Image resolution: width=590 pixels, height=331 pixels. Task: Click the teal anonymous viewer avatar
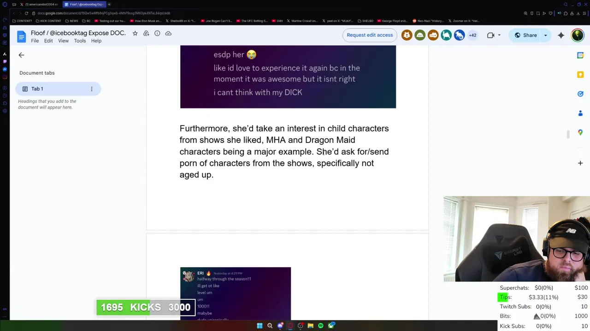pyautogui.click(x=446, y=35)
